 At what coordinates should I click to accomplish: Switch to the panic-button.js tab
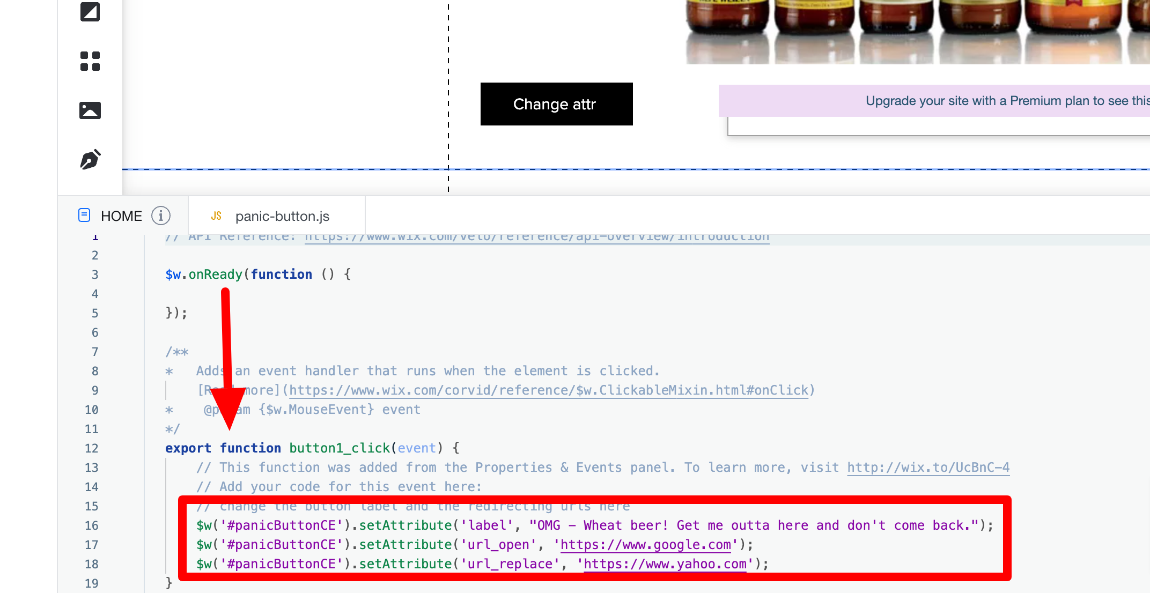tap(282, 216)
